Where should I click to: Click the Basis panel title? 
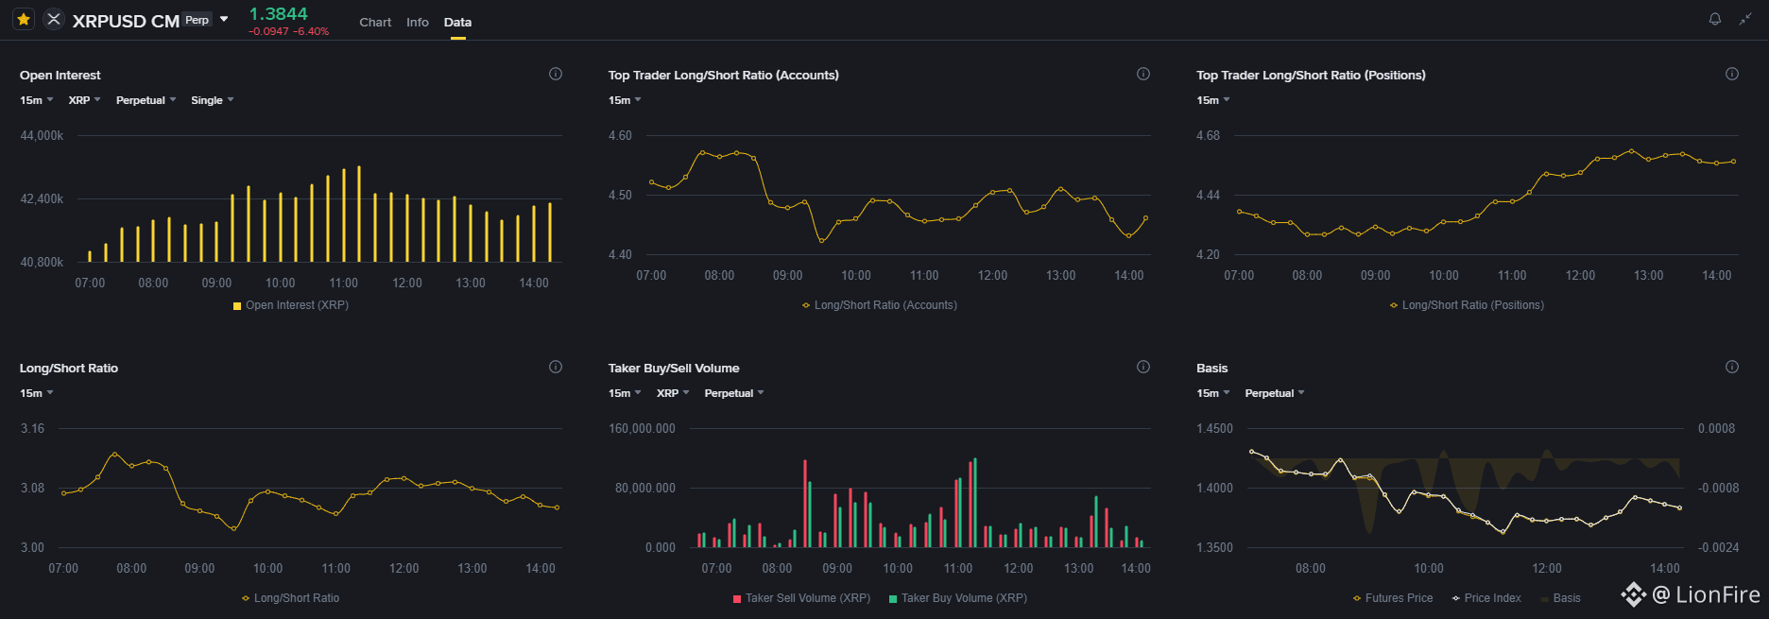(x=1212, y=368)
